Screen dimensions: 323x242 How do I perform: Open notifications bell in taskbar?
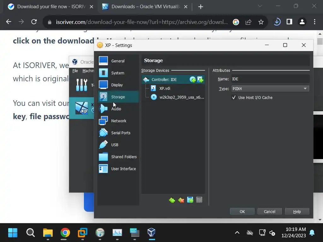[x=312, y=233]
